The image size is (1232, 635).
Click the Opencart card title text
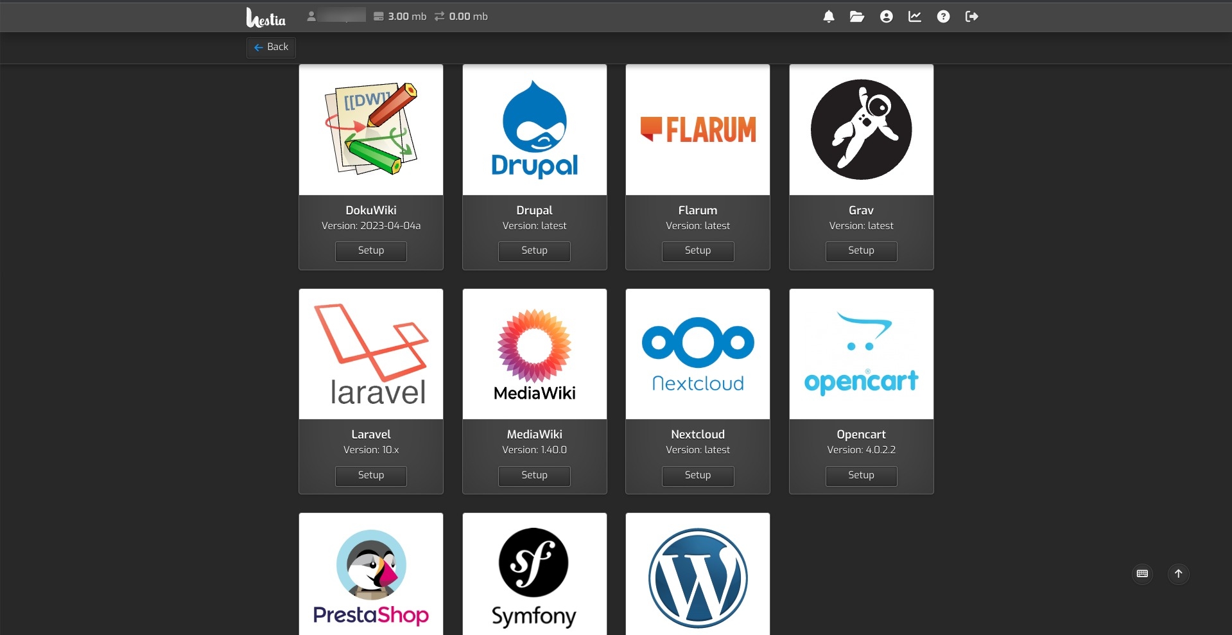pos(861,435)
